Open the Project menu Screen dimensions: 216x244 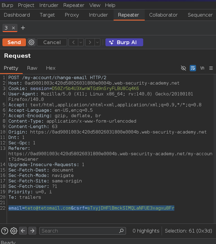26,5
